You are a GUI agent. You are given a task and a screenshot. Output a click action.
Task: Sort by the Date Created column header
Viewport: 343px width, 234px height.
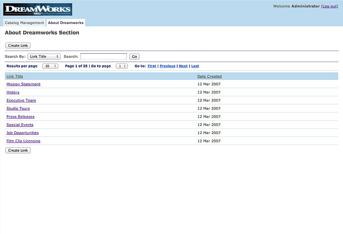click(210, 76)
